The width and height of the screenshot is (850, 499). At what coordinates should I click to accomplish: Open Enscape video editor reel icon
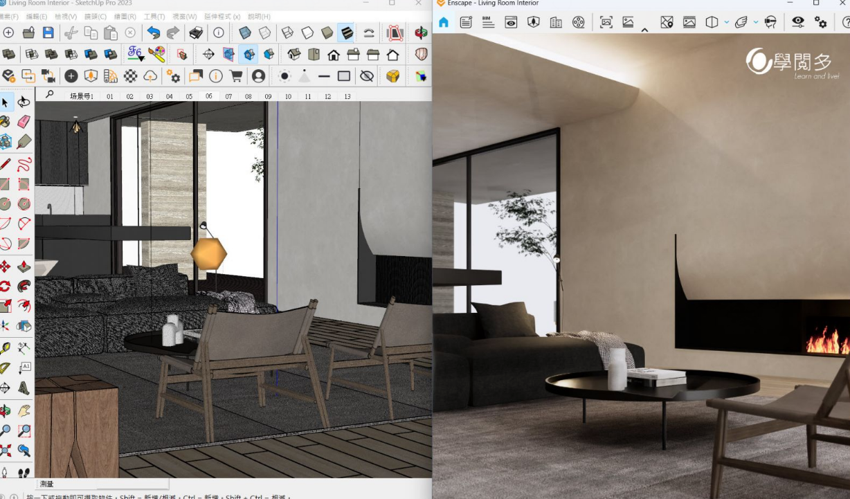[x=579, y=22]
